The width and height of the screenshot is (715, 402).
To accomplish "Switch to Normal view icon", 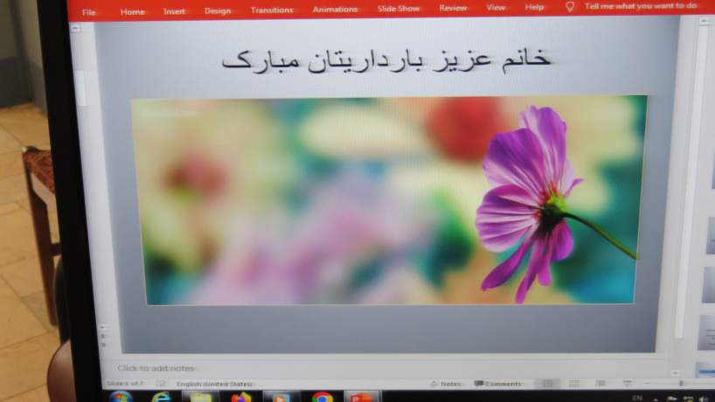I will [547, 385].
